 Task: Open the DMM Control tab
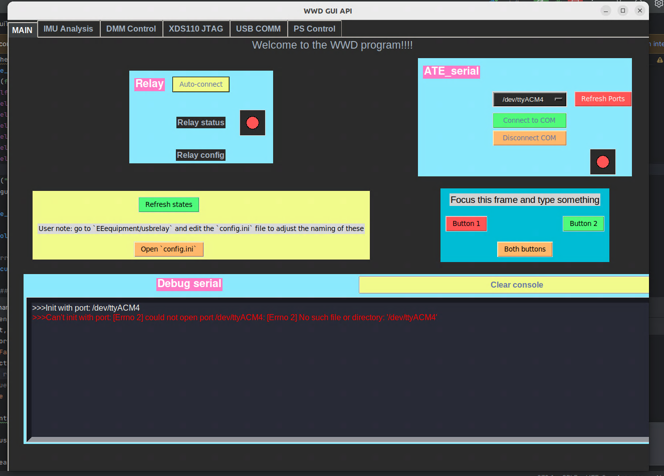(131, 29)
